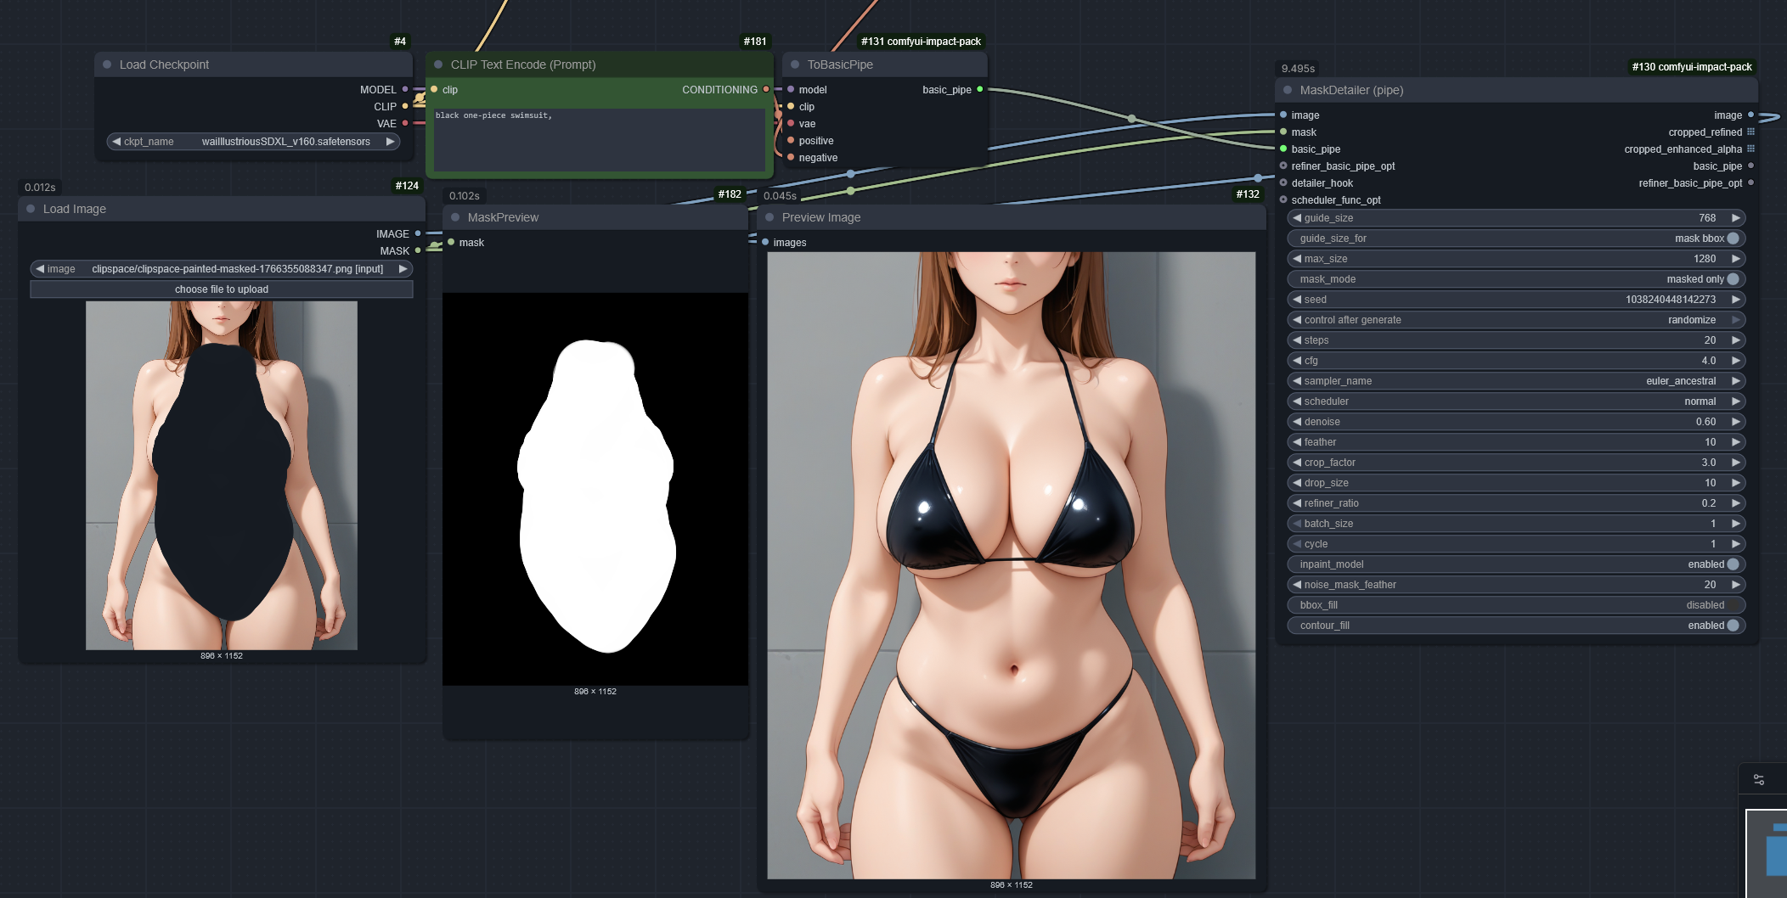Adjust the denoise value field
Screen dimensions: 1787x898
[x=1516, y=422]
